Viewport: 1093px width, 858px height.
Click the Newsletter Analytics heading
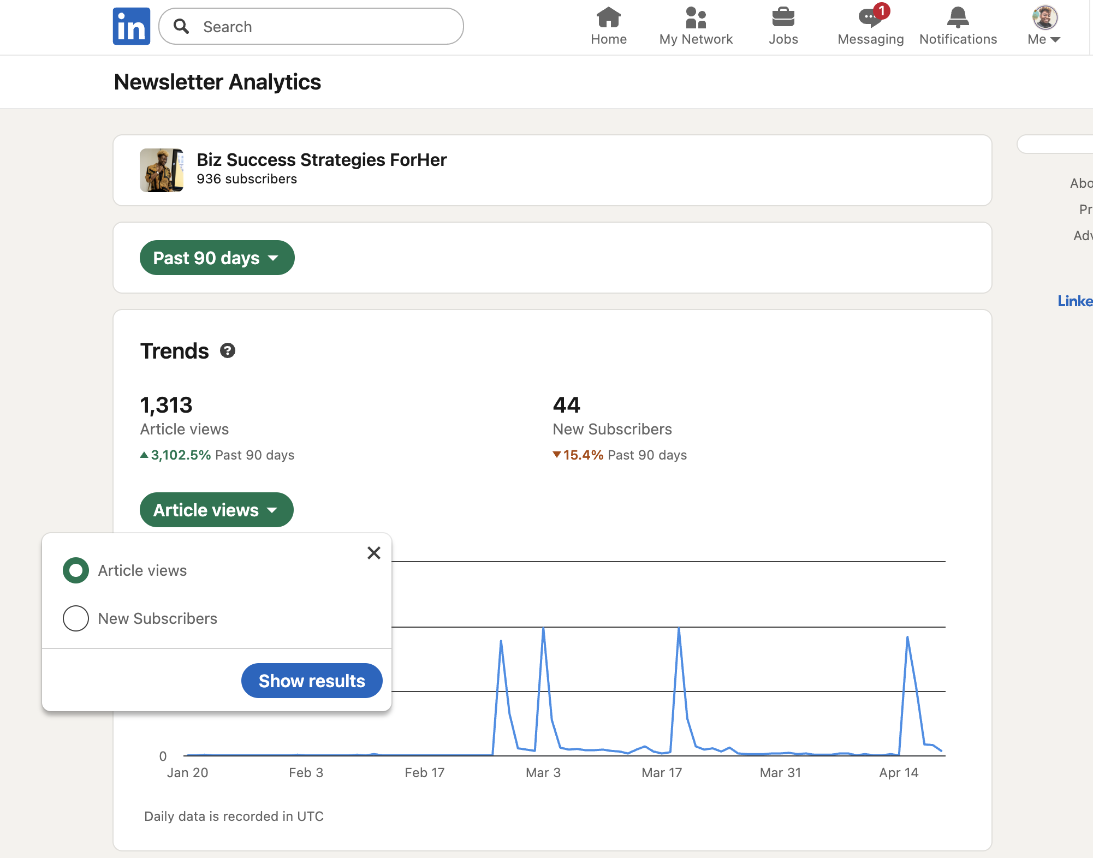coord(217,82)
